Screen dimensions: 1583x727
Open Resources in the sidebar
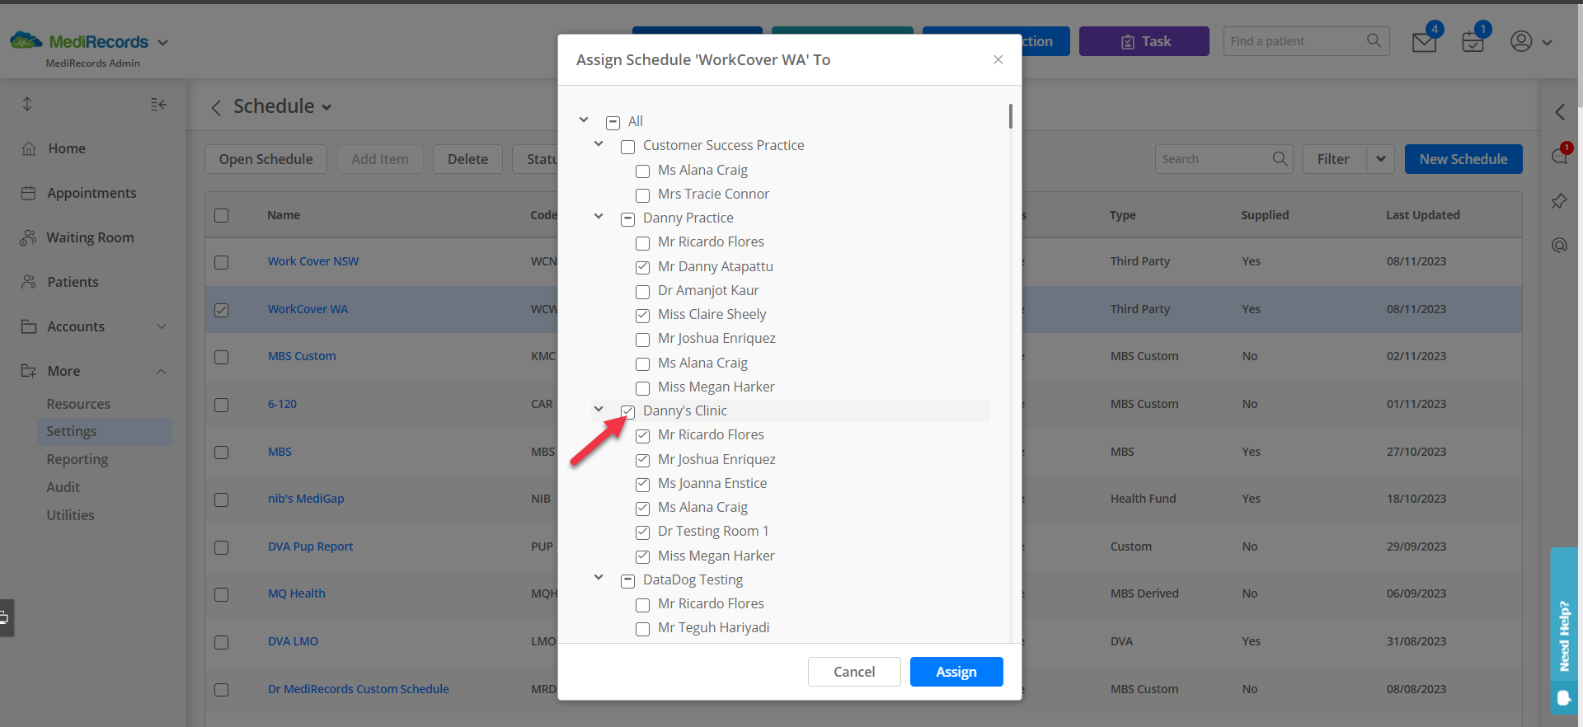78,404
